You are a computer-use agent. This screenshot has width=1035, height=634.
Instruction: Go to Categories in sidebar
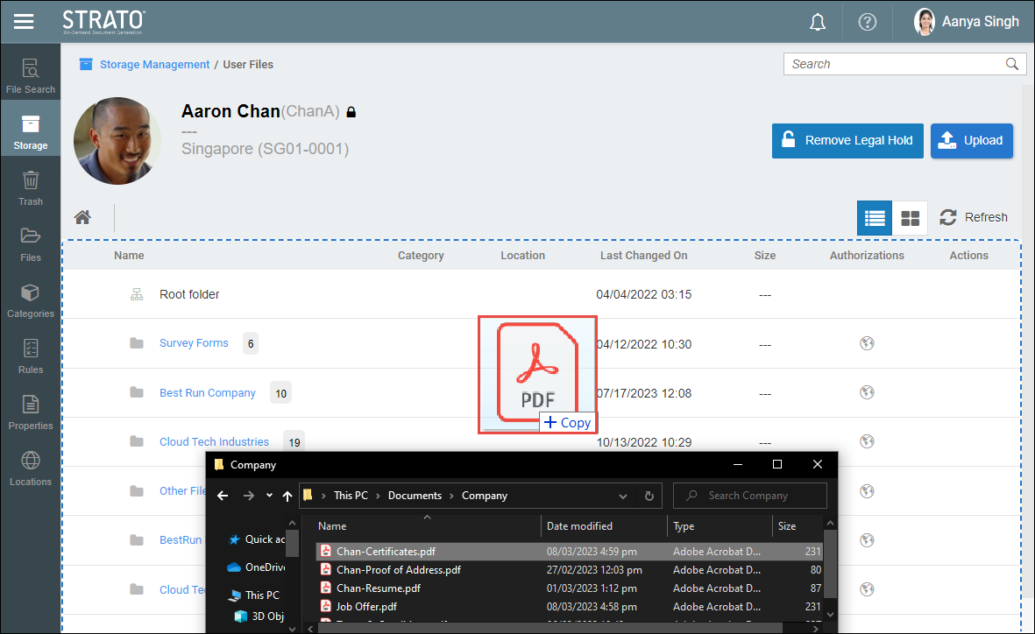[x=31, y=299]
